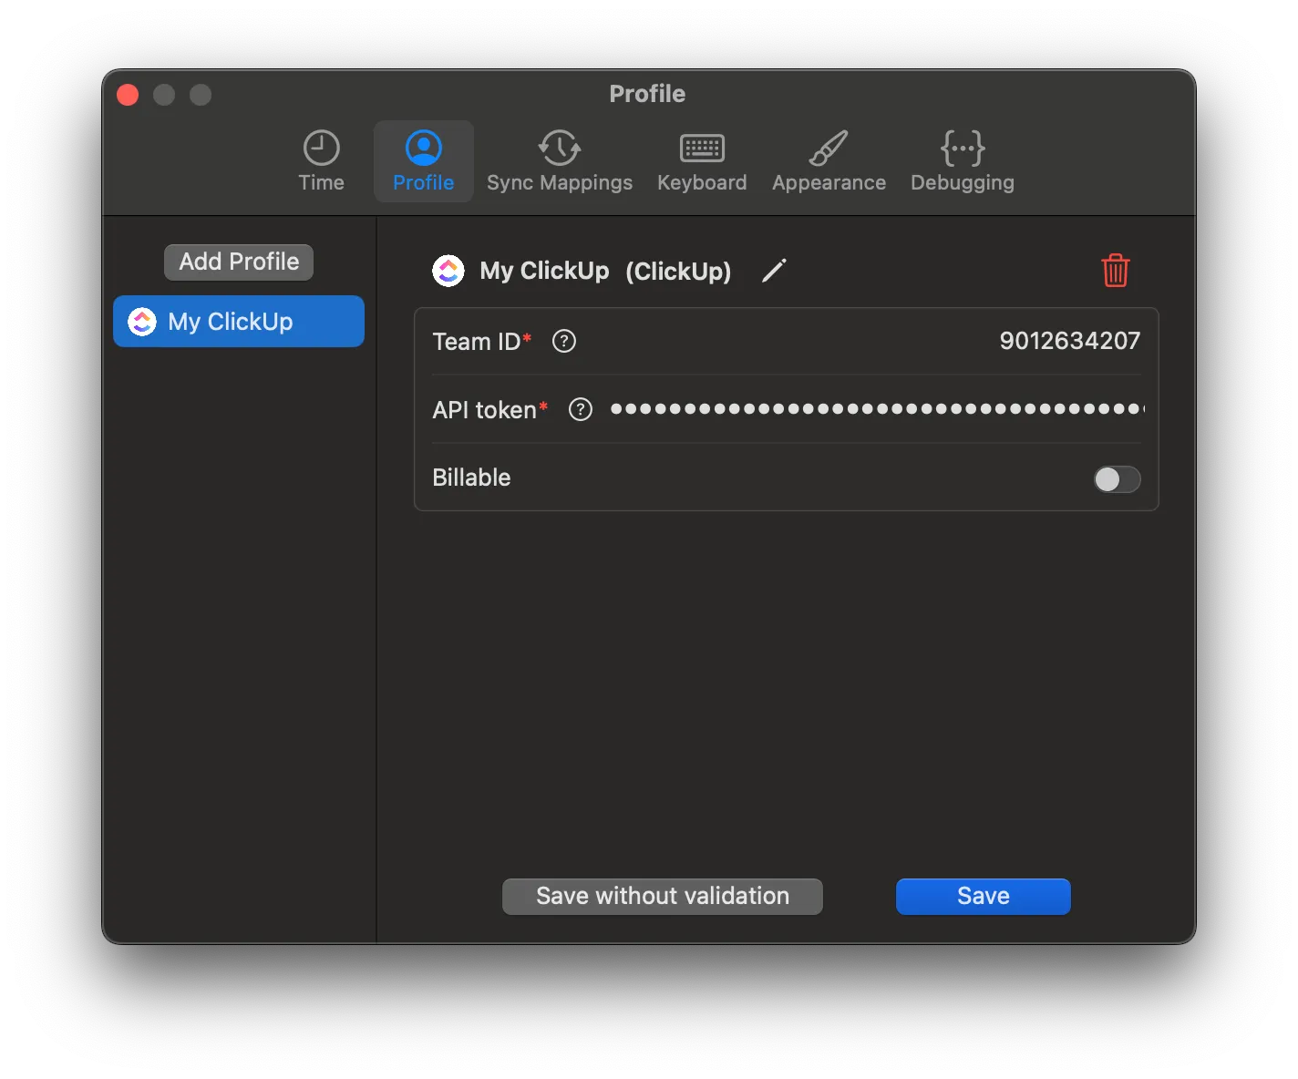Click the "My ClickUp (ClickUp)" heading text
The height and width of the screenshot is (1079, 1298).
click(x=605, y=271)
